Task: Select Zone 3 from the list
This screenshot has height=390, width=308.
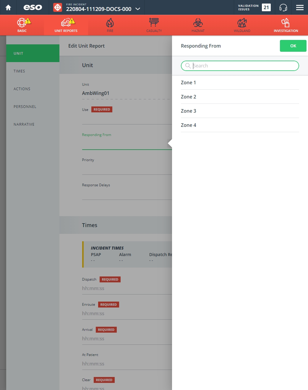Action: [240, 111]
